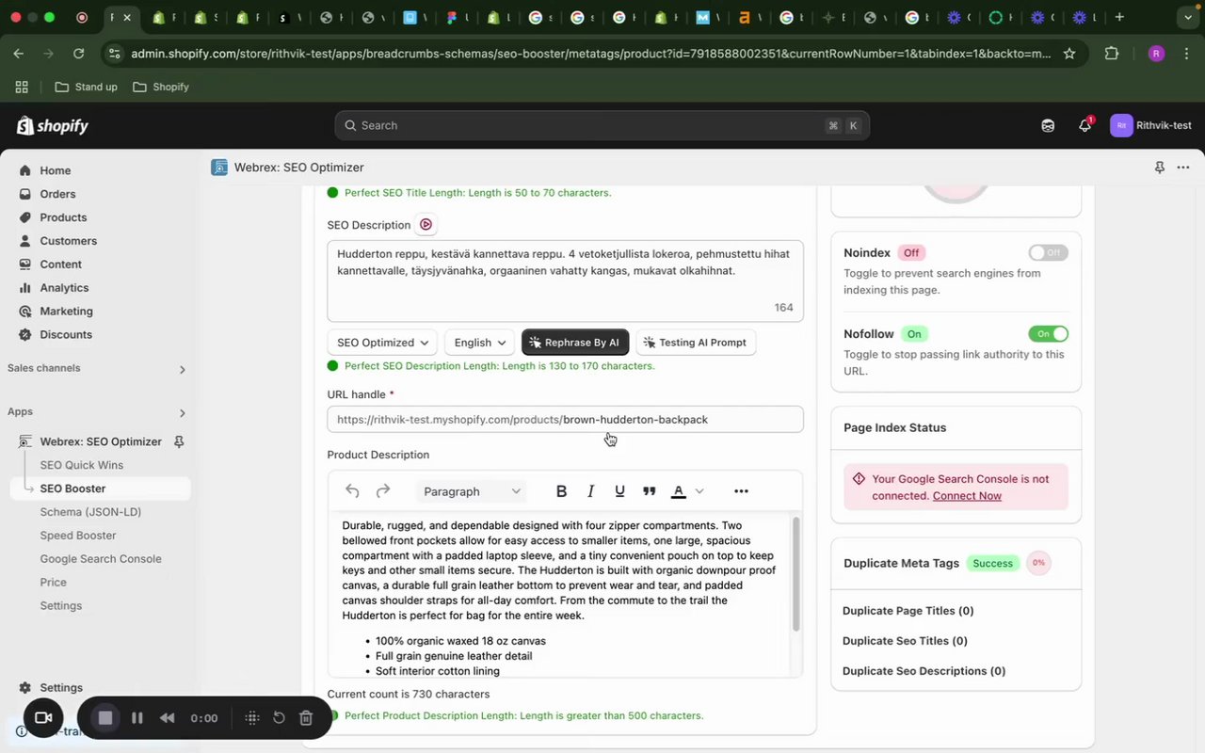Click the product description scrollbar
Image resolution: width=1205 pixels, height=753 pixels.
pos(796,574)
